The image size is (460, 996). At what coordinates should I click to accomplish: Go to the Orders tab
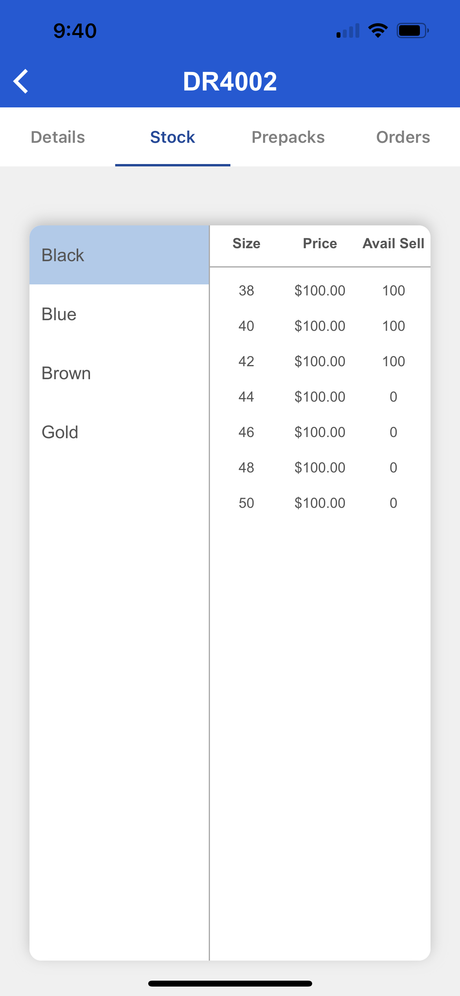pyautogui.click(x=403, y=137)
